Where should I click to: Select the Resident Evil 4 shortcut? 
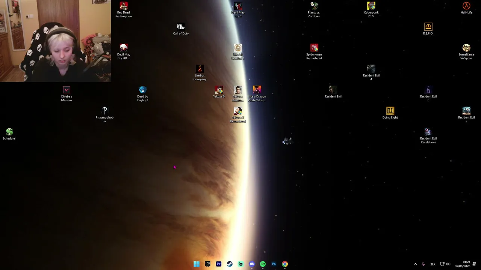click(371, 73)
